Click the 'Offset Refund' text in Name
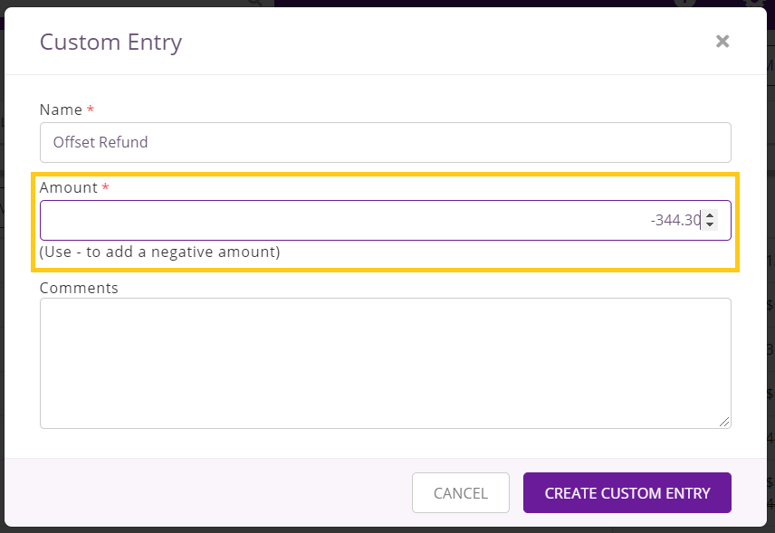This screenshot has width=775, height=533. point(100,142)
